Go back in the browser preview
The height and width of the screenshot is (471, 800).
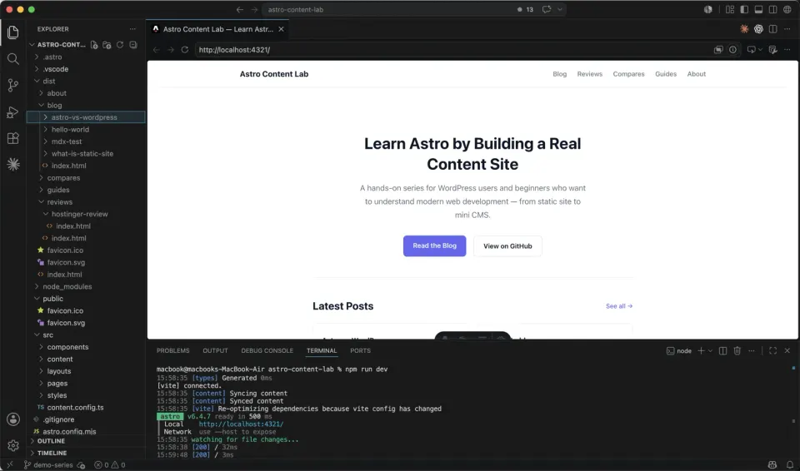pos(157,49)
